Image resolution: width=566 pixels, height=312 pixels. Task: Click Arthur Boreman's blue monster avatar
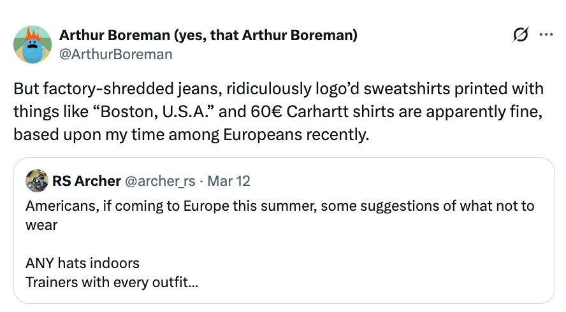[x=33, y=45]
